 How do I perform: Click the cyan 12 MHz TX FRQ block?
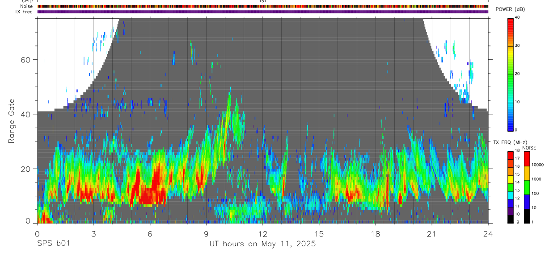511,195
